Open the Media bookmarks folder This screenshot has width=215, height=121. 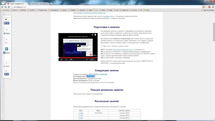[102, 10]
